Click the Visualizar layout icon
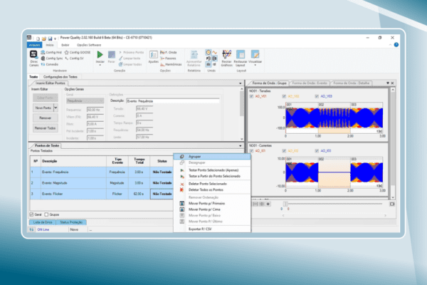Image resolution: width=427 pixels, height=285 pixels. pos(255,54)
